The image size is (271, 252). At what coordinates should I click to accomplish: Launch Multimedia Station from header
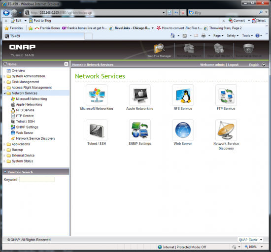pos(189,50)
